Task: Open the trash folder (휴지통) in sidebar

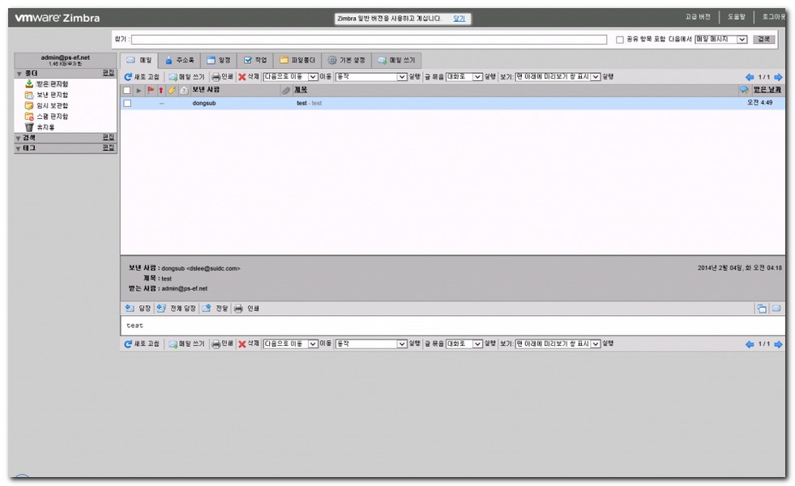Action: (x=30, y=127)
